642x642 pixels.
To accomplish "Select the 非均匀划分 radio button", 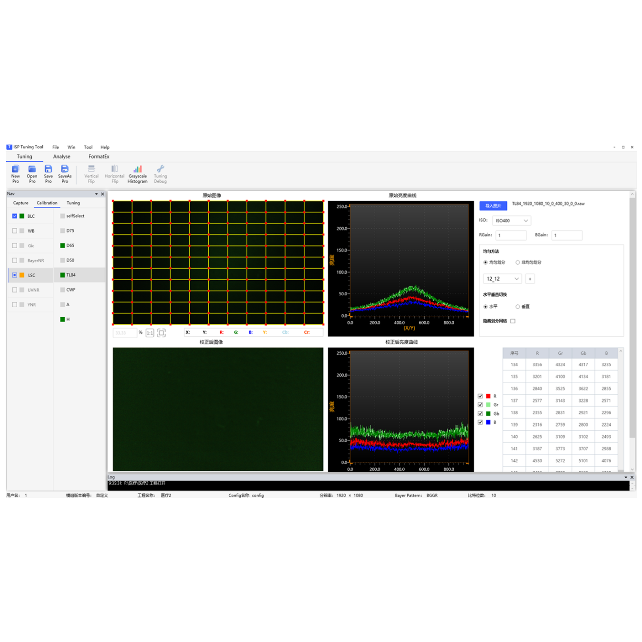I will [x=517, y=263].
